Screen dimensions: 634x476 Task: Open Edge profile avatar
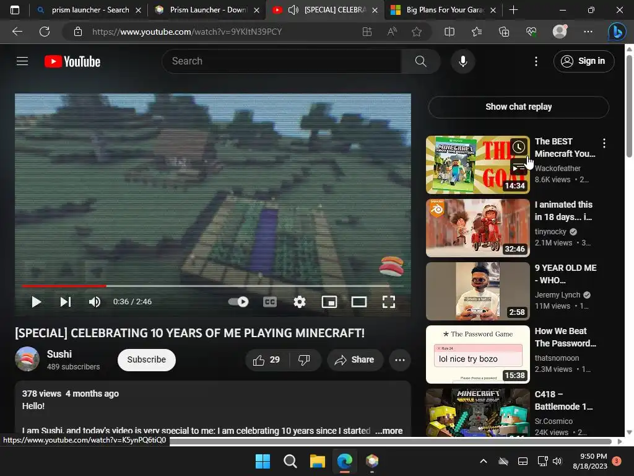pyautogui.click(x=560, y=32)
